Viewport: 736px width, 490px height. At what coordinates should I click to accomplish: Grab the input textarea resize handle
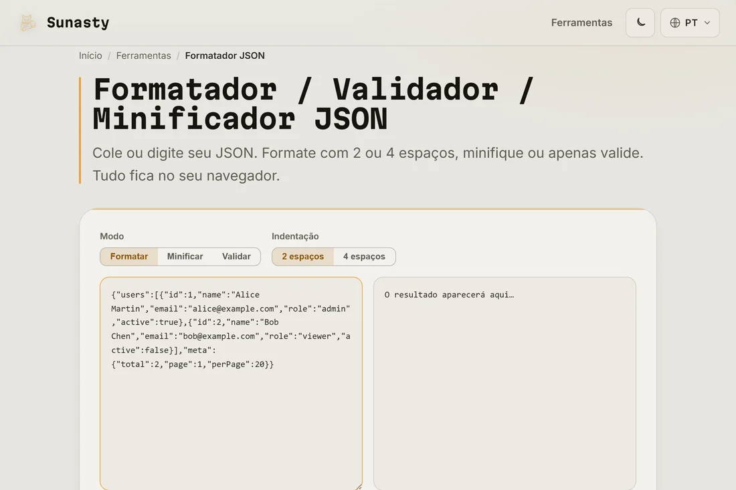(359, 487)
